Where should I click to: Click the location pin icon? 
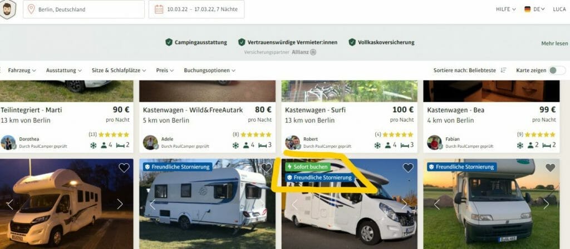pos(31,9)
